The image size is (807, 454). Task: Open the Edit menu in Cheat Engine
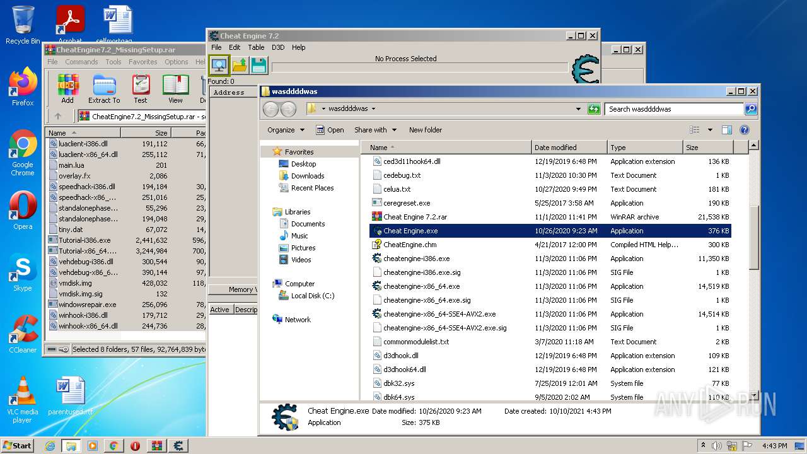point(235,47)
